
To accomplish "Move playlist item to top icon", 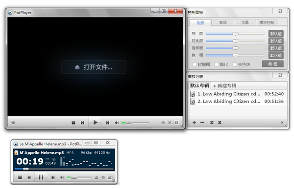I will click(x=212, y=123).
